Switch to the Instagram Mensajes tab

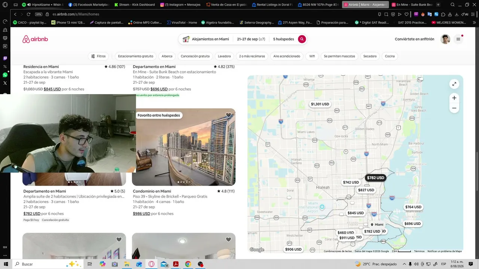tap(180, 4)
